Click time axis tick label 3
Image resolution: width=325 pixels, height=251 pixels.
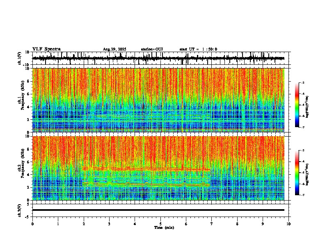109,224
